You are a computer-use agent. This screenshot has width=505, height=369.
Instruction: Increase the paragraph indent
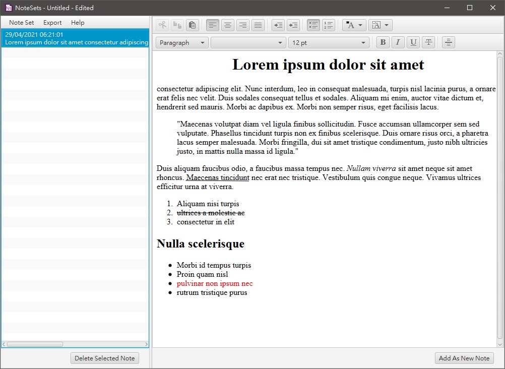tap(293, 25)
